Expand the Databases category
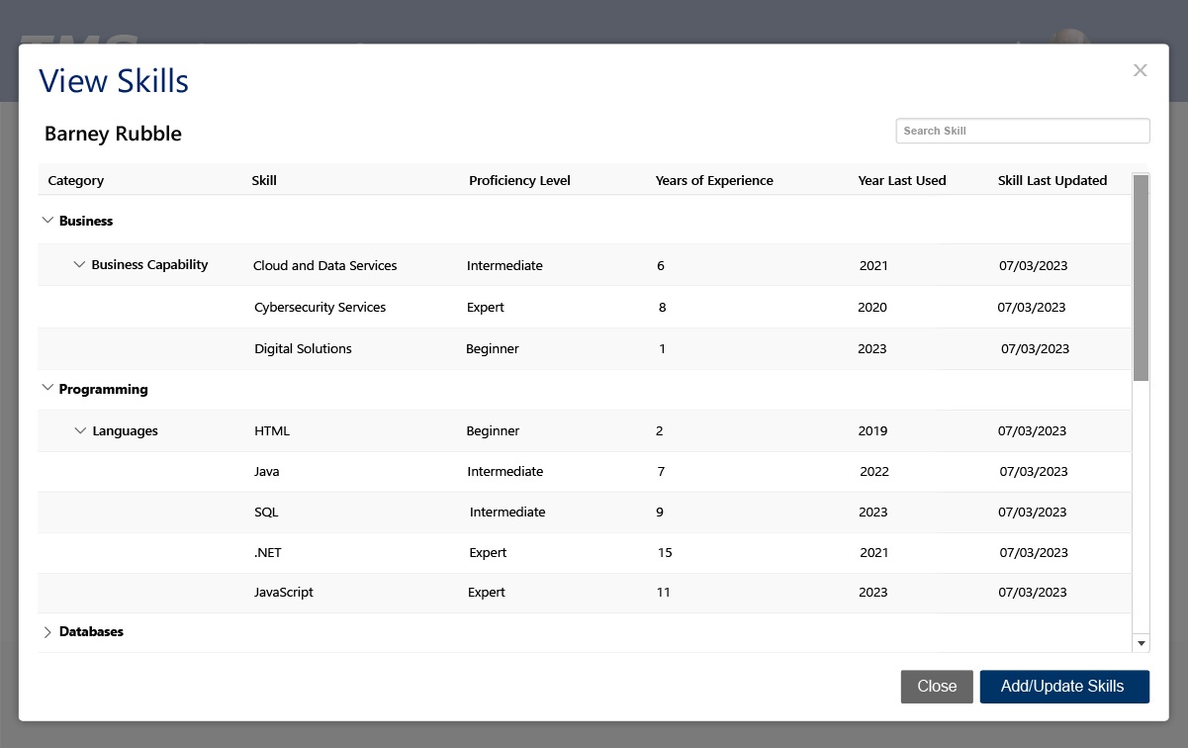The width and height of the screenshot is (1188, 748). (x=47, y=632)
